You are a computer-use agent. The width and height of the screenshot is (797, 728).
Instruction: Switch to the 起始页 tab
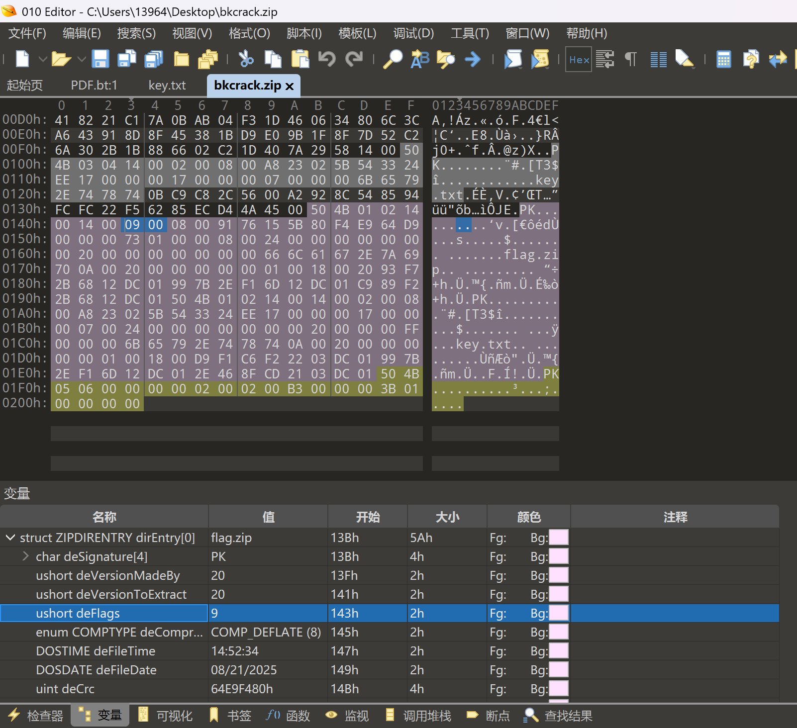24,86
